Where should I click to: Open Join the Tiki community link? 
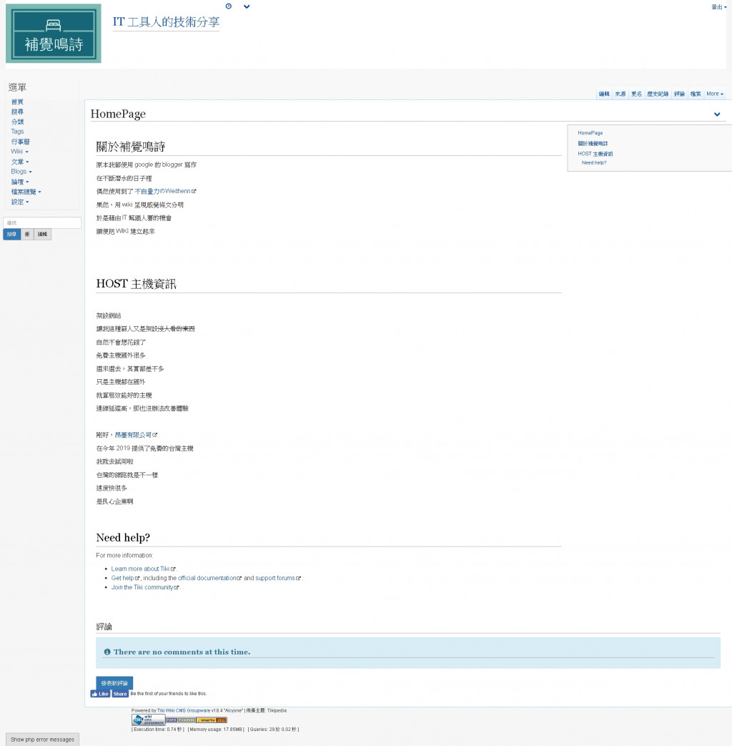point(145,587)
